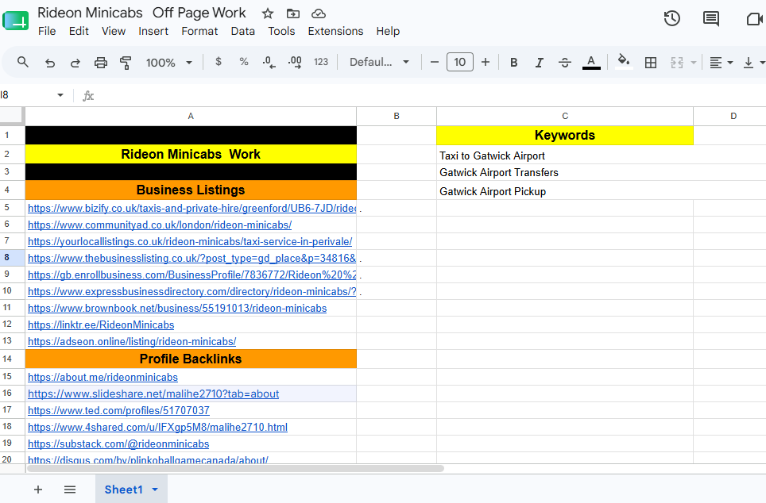Open the slideshare.net profile link

(153, 394)
